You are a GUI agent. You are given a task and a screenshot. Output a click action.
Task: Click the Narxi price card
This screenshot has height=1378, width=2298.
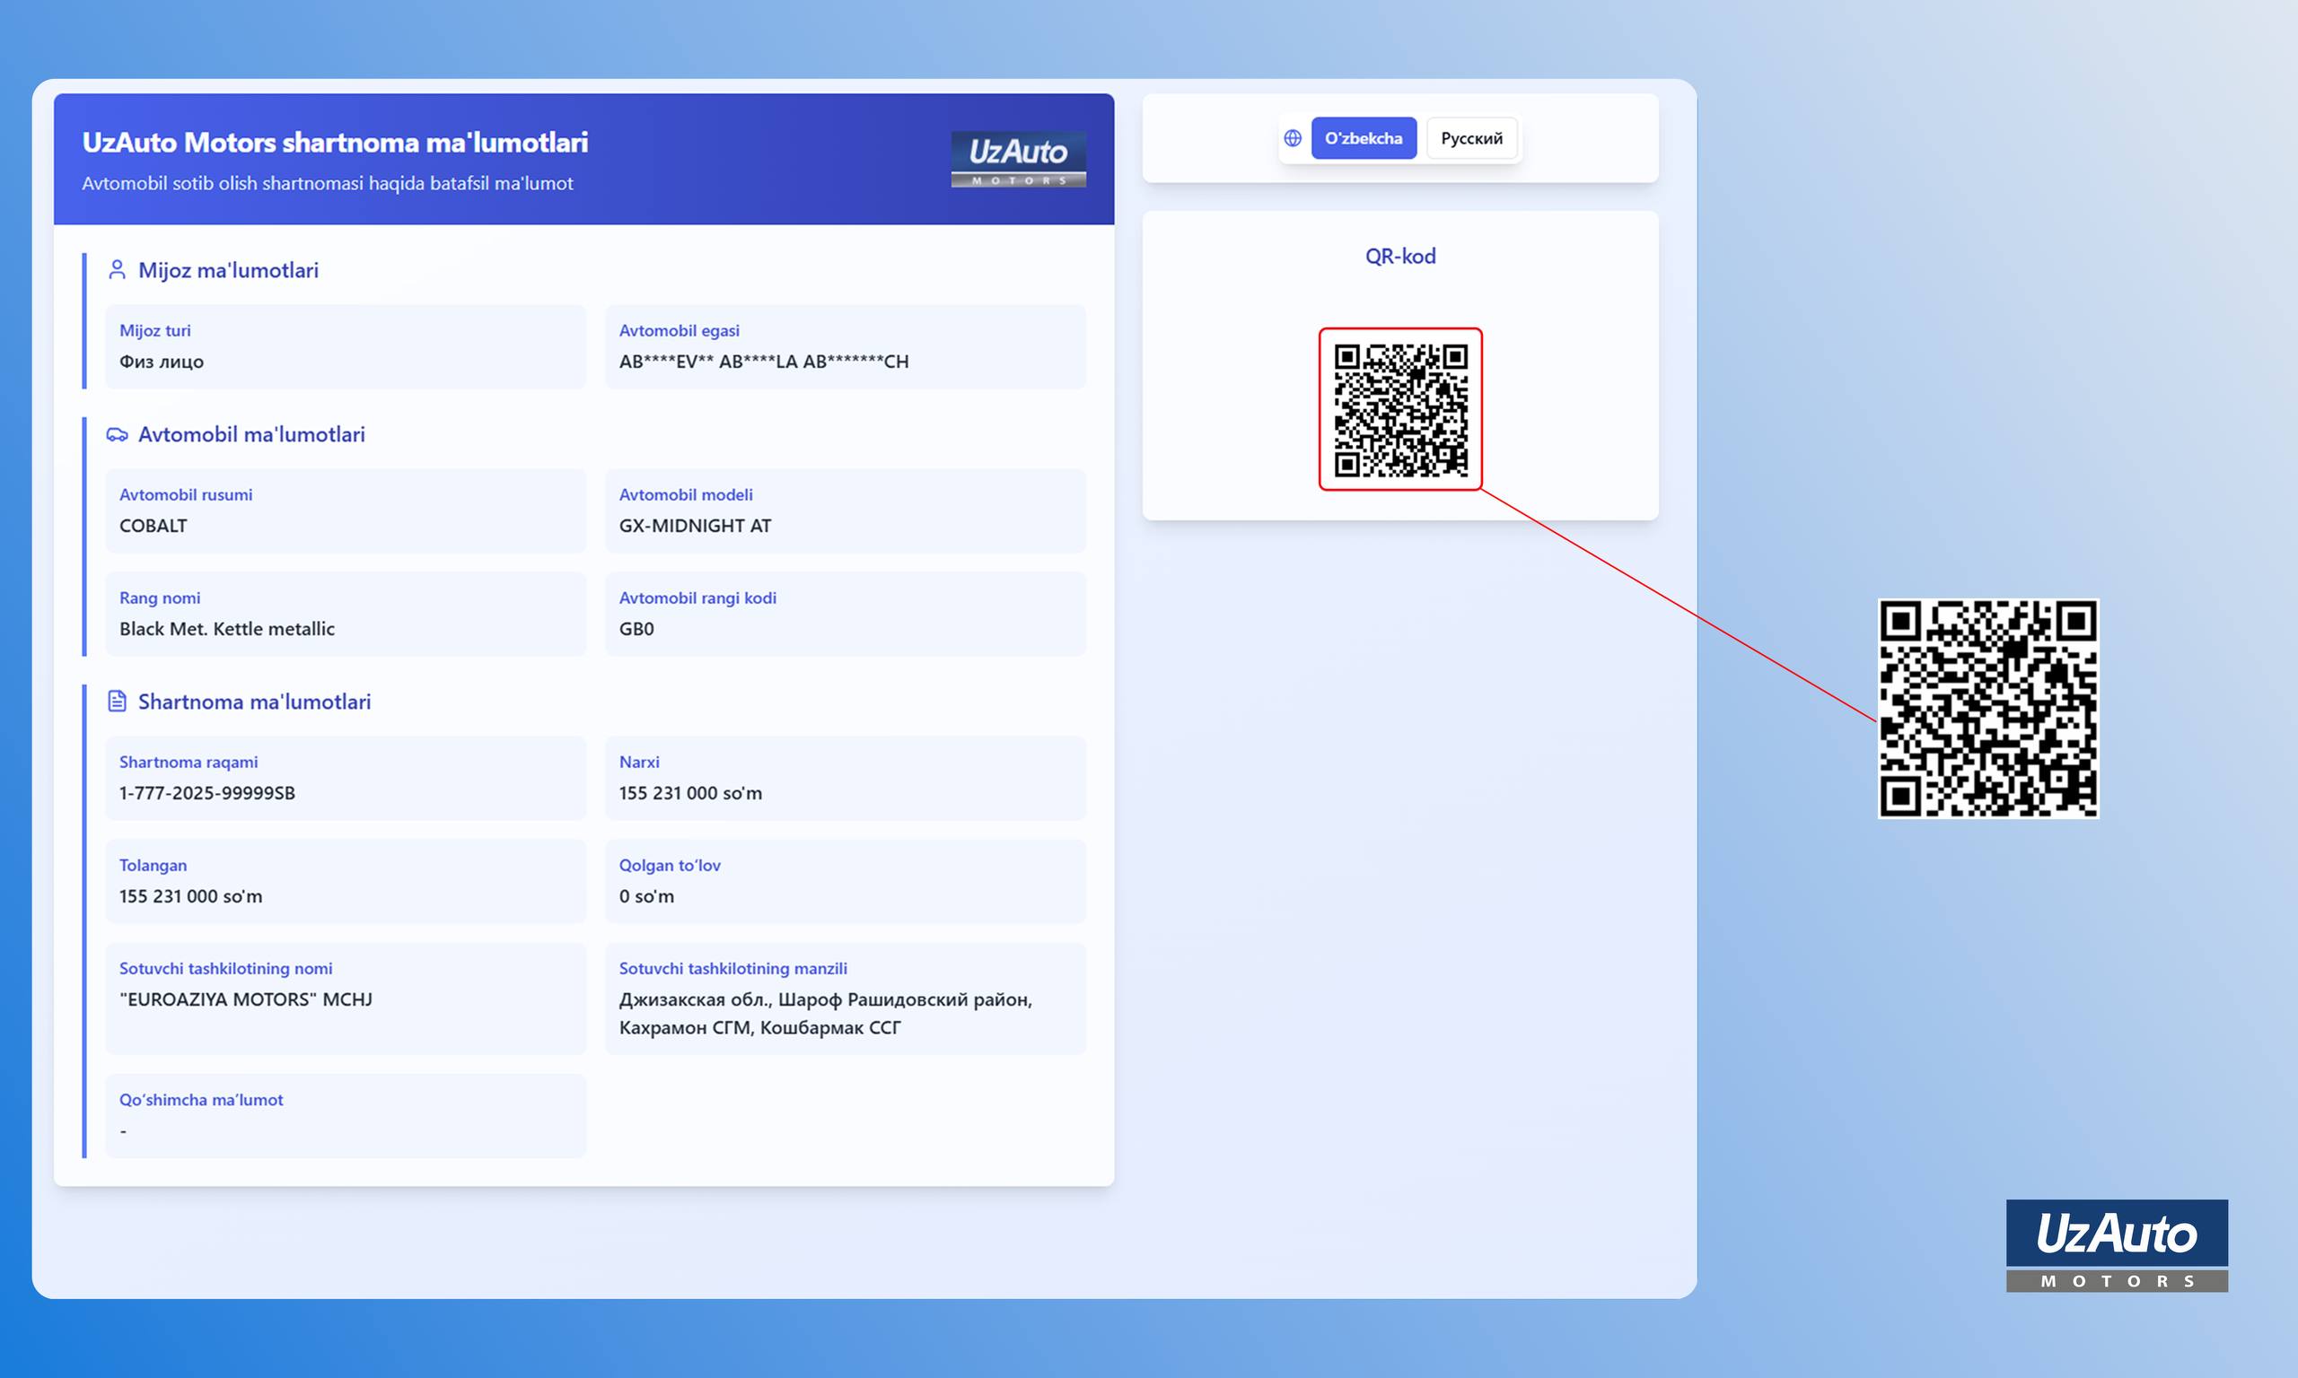coord(845,778)
